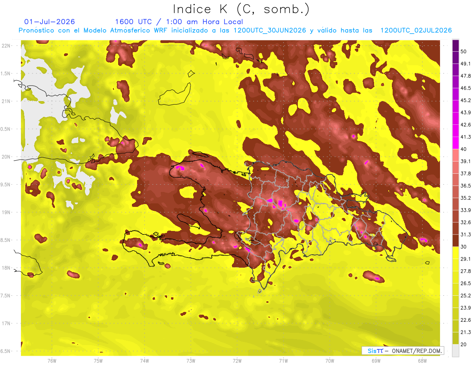Click the color scale label '35.2'
The width and height of the screenshot is (474, 366).
[465, 198]
